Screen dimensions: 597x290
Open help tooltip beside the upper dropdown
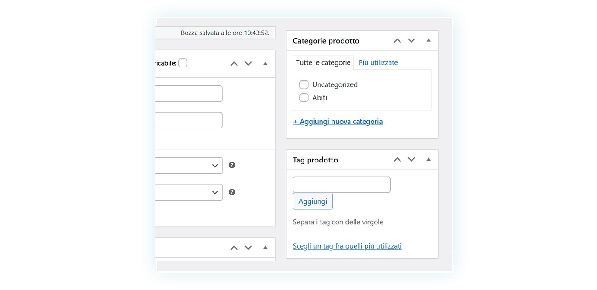click(232, 165)
